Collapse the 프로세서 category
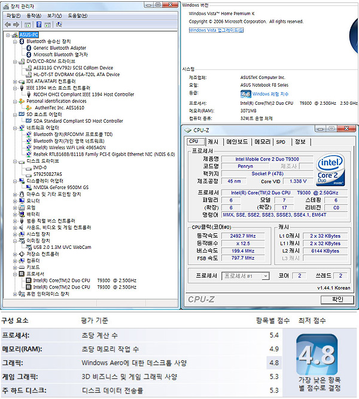This screenshot has height=399, width=359. [x=15, y=275]
